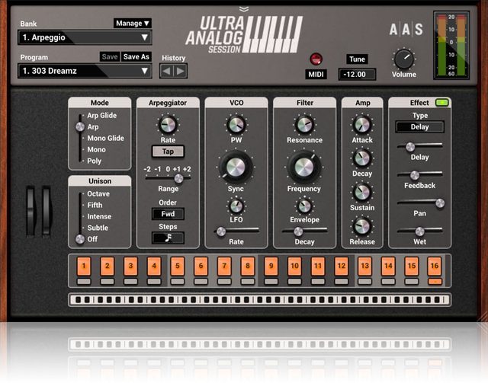Click the Save As button
Viewport: 488px width, 383px height.
pyautogui.click(x=136, y=56)
